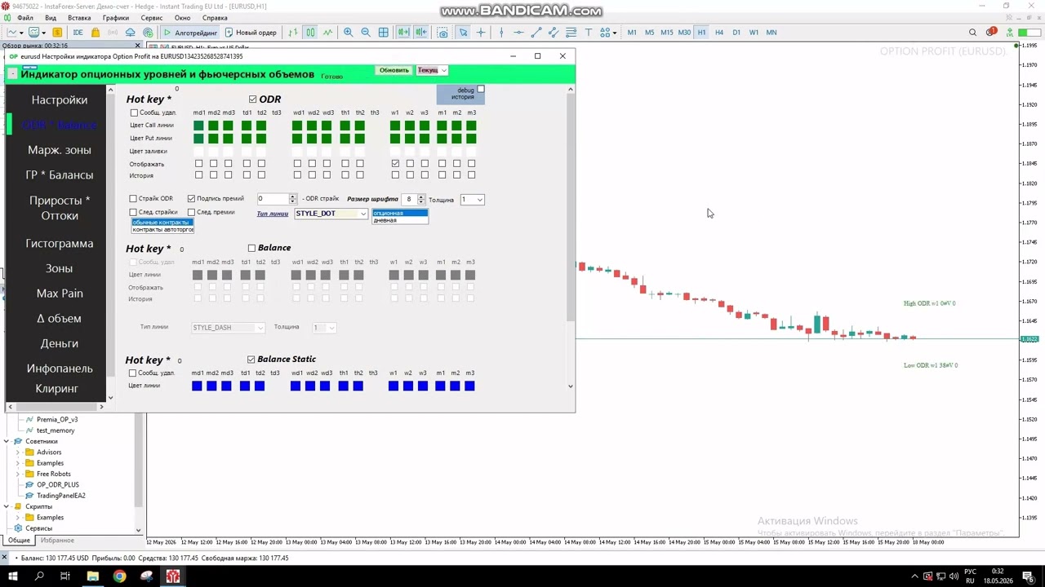Enable the debug история checkbox
Viewport: 1045px width, 587px height.
[480, 90]
